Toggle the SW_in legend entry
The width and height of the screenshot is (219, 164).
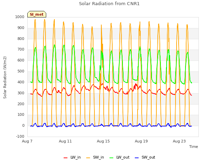point(95,157)
